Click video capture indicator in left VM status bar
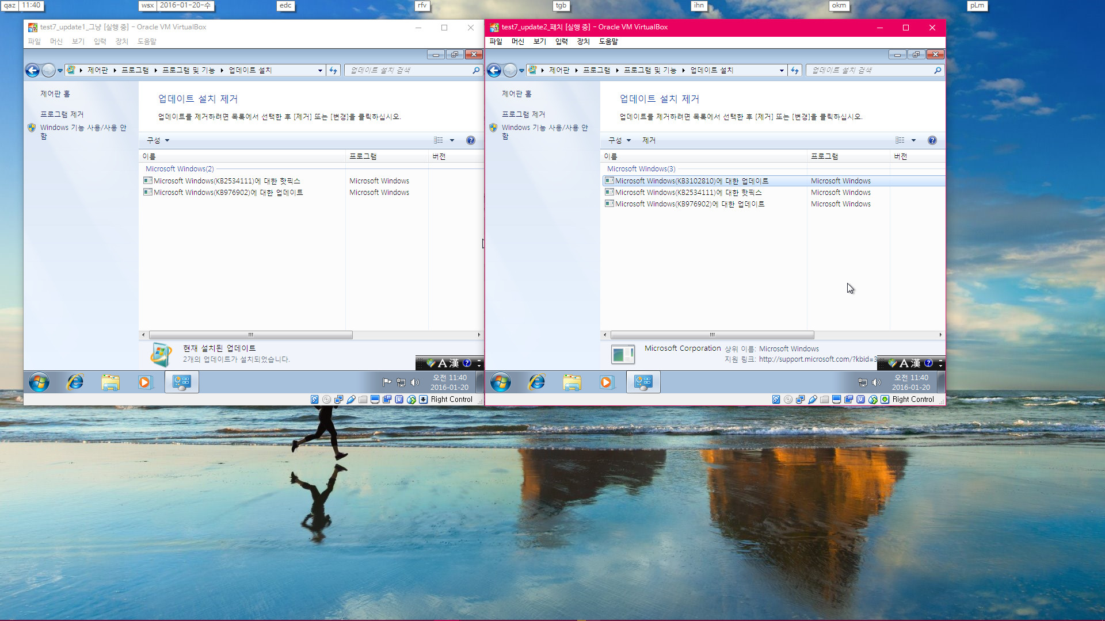The image size is (1105, 621). pos(387,400)
